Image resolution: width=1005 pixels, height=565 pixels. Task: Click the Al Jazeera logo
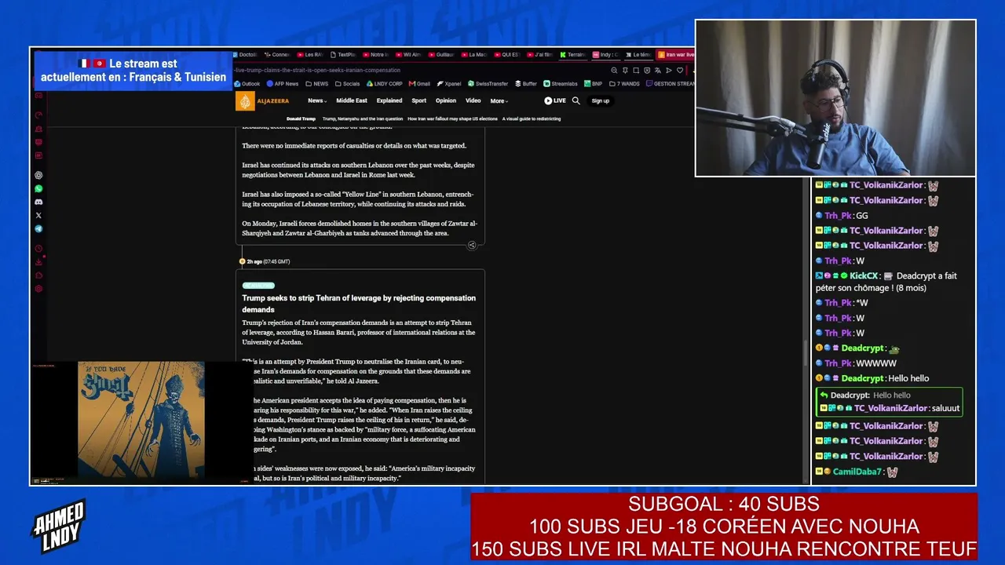coord(262,100)
